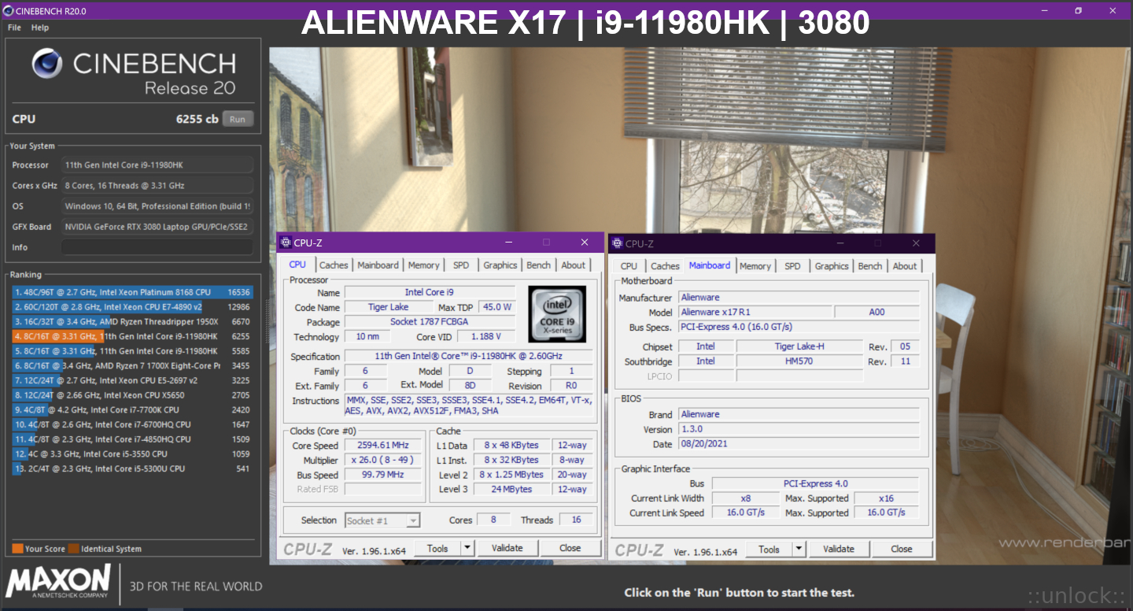Click the Processor name field in Cinebench
This screenshot has width=1133, height=611.
(157, 165)
